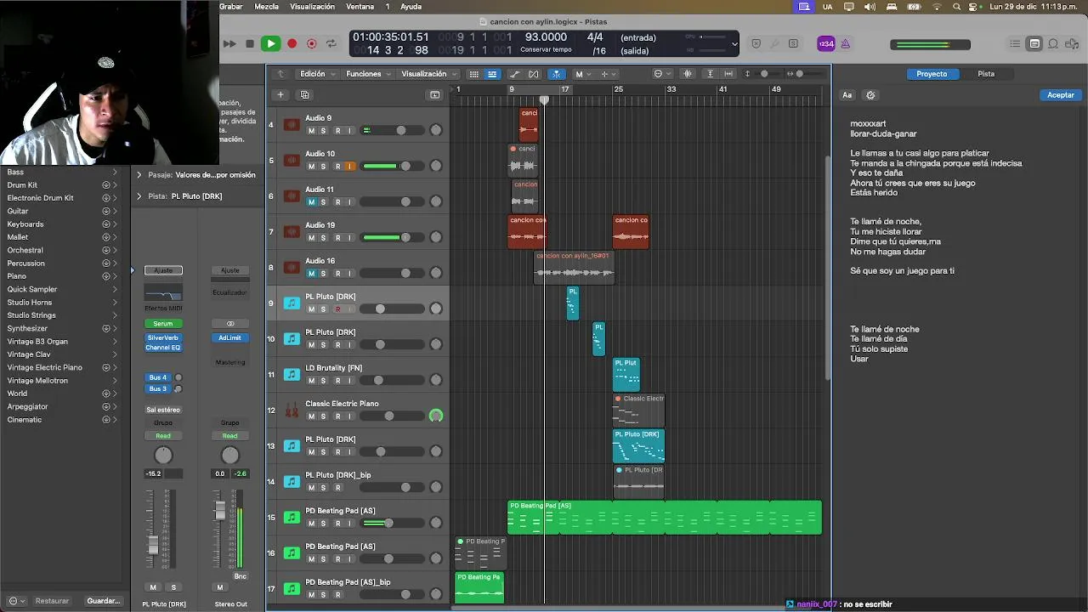Open the list editors button
The image size is (1088, 612).
pyautogui.click(x=1015, y=43)
